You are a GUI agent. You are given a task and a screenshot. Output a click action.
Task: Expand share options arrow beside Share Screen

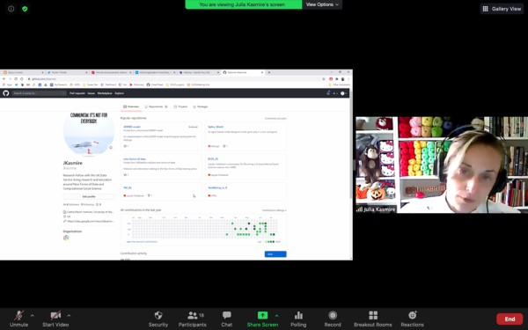(277, 316)
